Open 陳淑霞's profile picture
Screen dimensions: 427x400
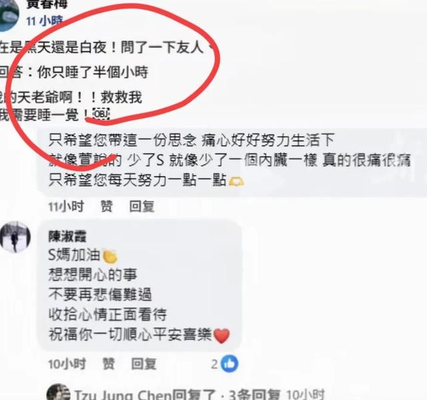tap(15, 236)
